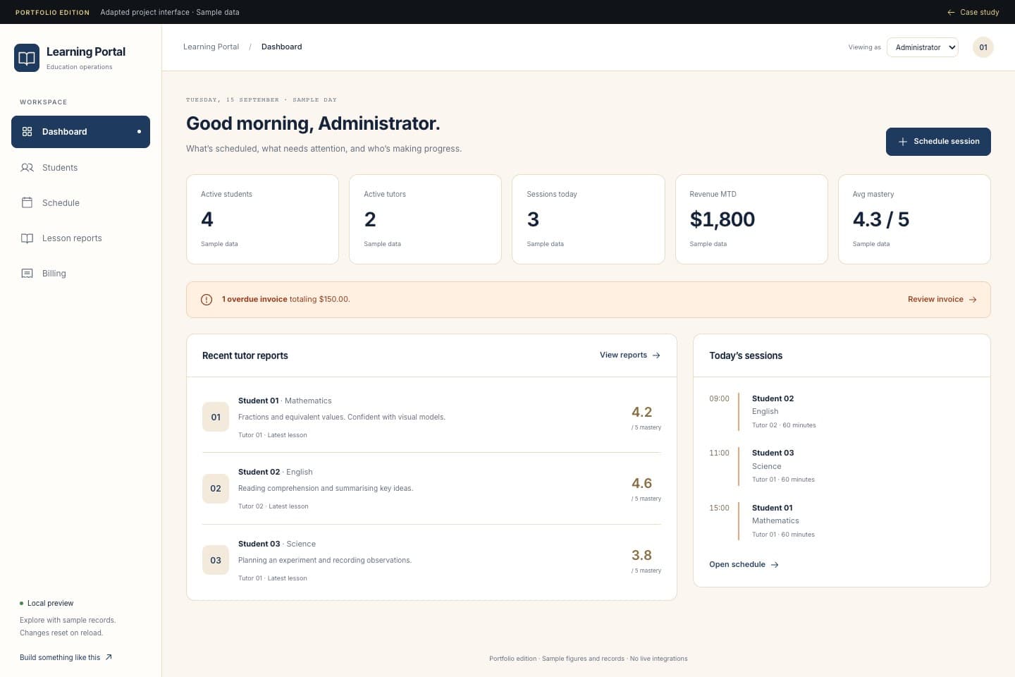Image resolution: width=1015 pixels, height=677 pixels.
Task: Open the View reports link
Action: [629, 355]
